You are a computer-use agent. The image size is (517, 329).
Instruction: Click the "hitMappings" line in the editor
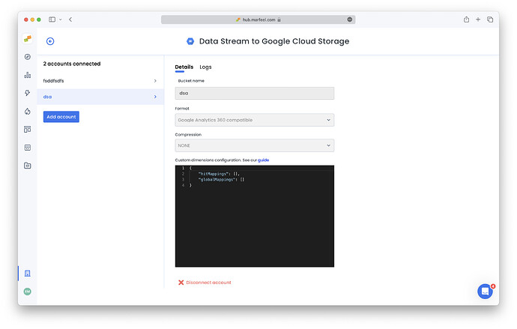(219, 174)
